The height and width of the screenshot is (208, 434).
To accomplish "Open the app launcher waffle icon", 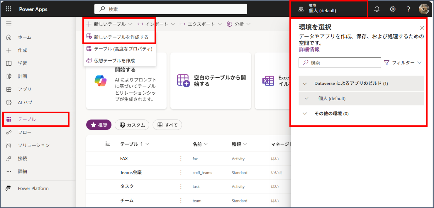I will click(9, 9).
